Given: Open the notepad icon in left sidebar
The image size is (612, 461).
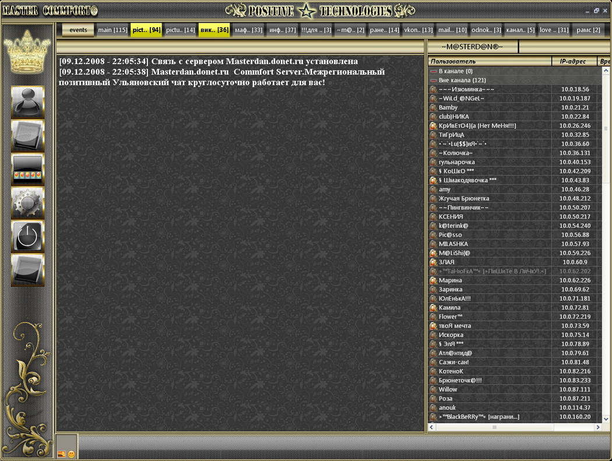Looking at the screenshot, I should coord(27,136).
